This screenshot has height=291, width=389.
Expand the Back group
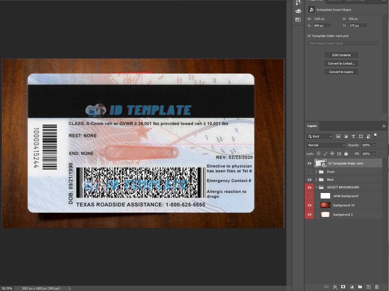[316, 179]
